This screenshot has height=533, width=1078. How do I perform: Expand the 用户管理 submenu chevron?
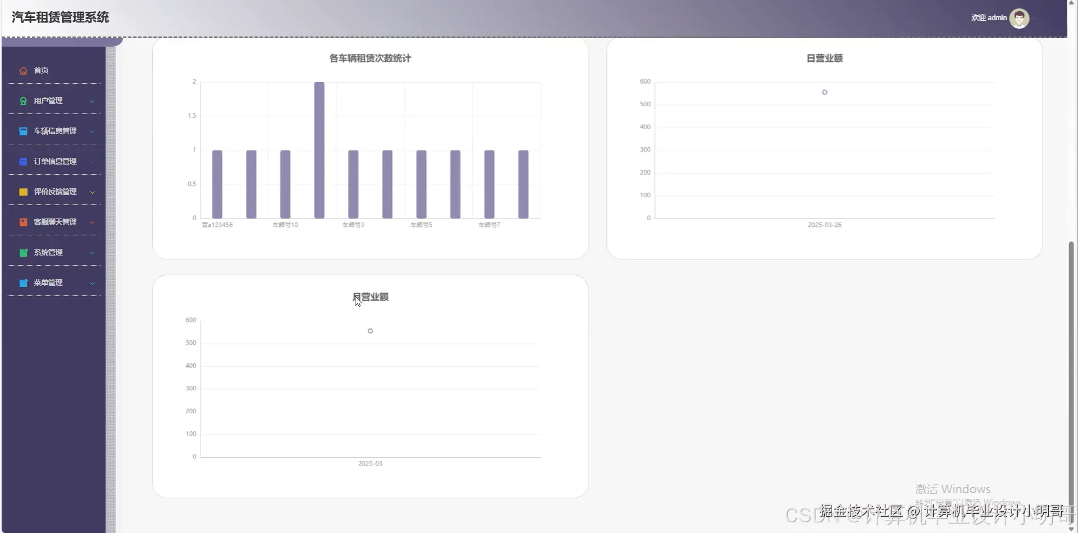92,101
